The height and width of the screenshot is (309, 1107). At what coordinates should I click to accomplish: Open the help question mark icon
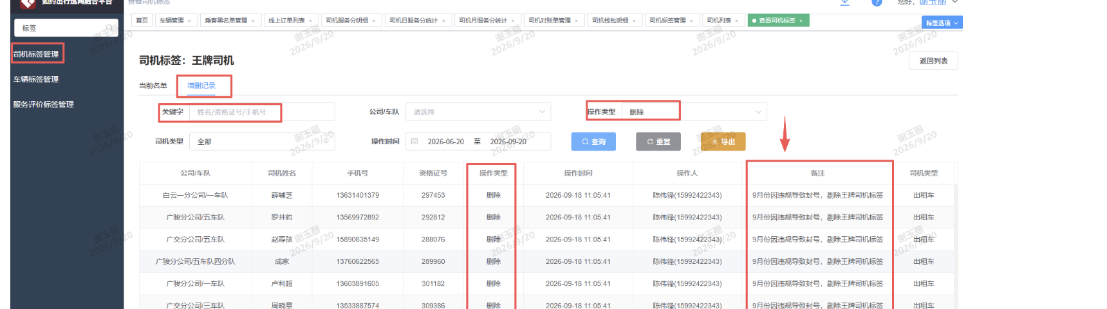pyautogui.click(x=877, y=3)
